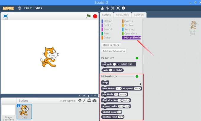Viewport: 201px width, 121px height.
Task: Open pin dropdown in analog write block
Action: (121, 106)
